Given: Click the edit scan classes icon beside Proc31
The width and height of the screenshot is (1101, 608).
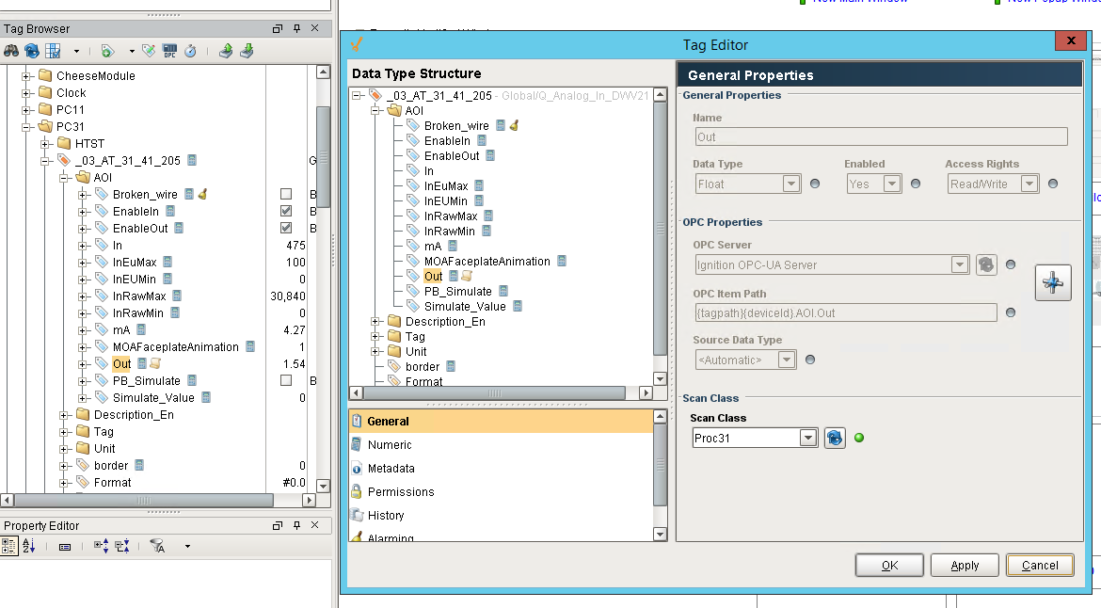Looking at the screenshot, I should click(x=834, y=438).
